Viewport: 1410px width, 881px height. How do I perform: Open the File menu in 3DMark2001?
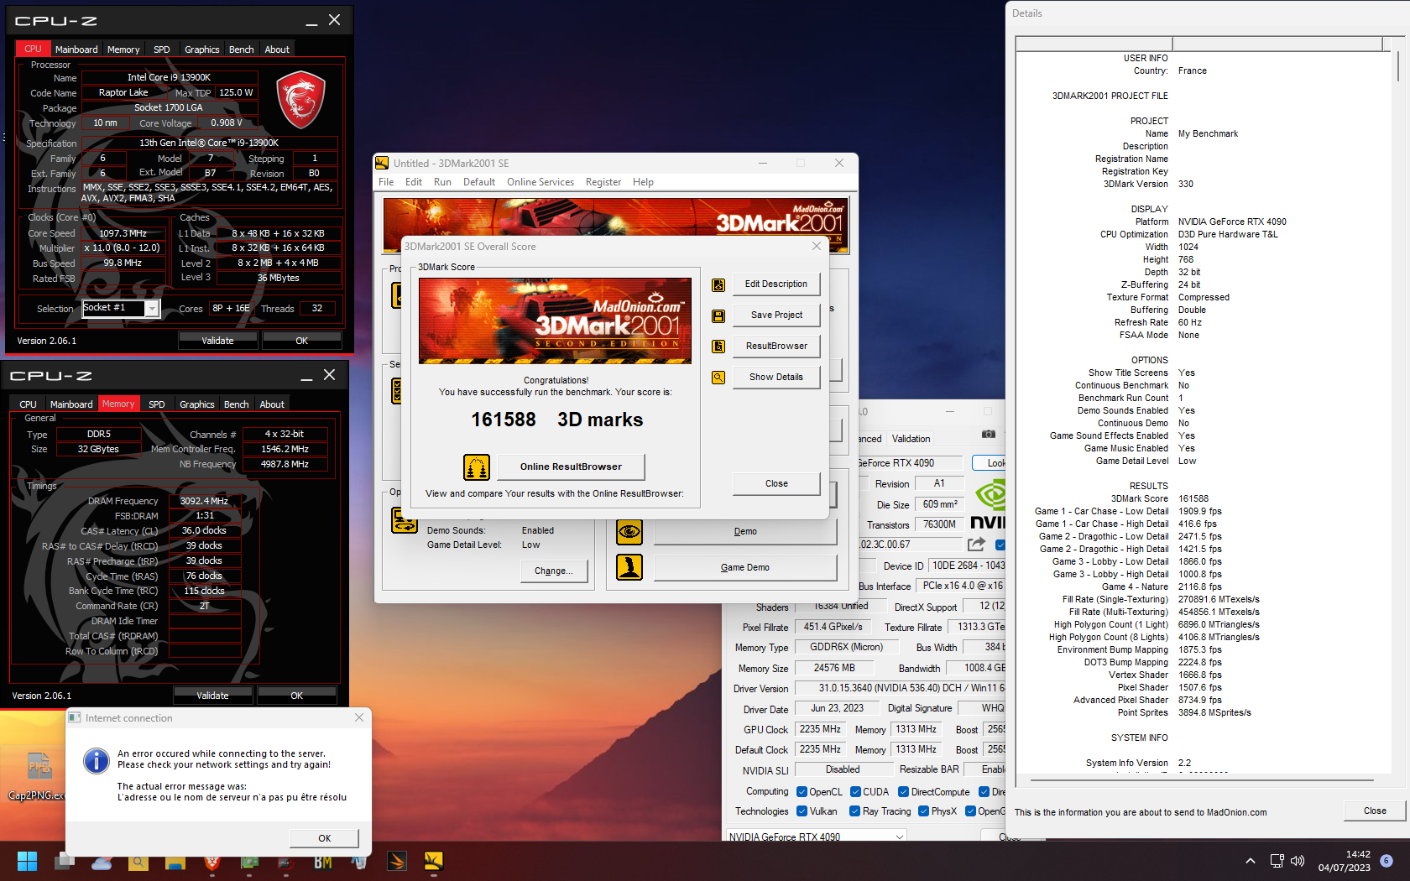coord(386,182)
